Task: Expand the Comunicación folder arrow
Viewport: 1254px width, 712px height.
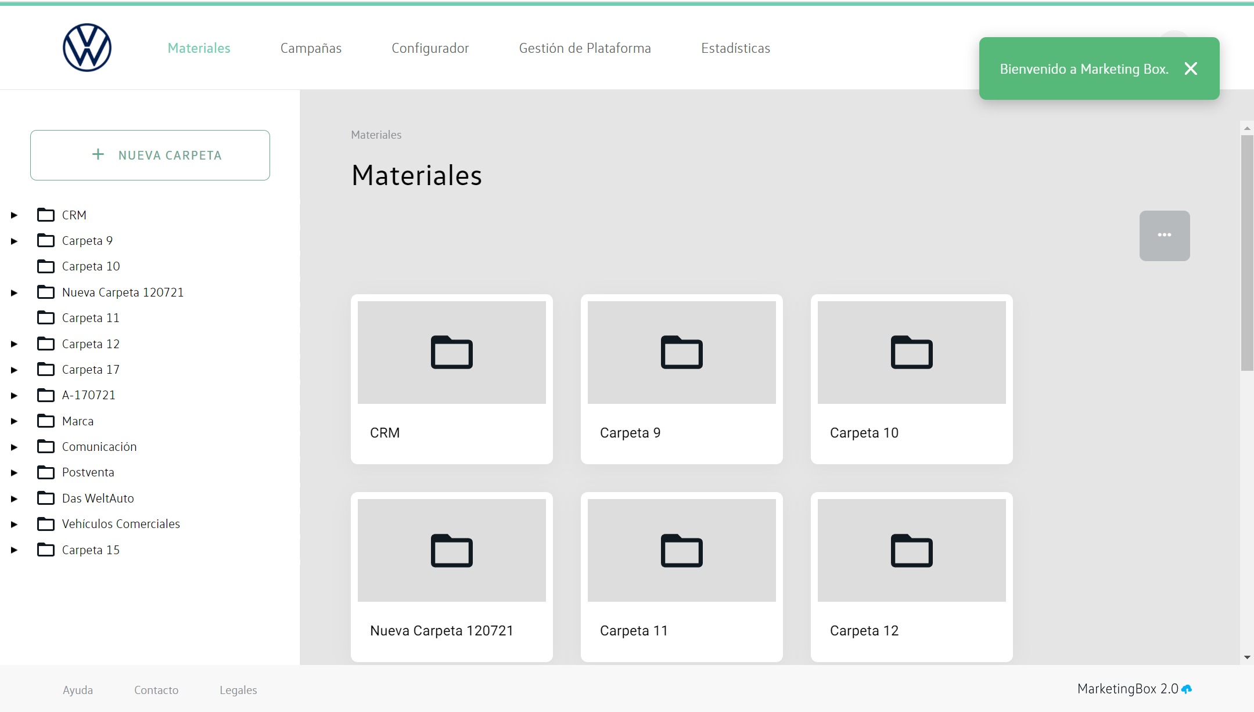Action: coord(14,447)
